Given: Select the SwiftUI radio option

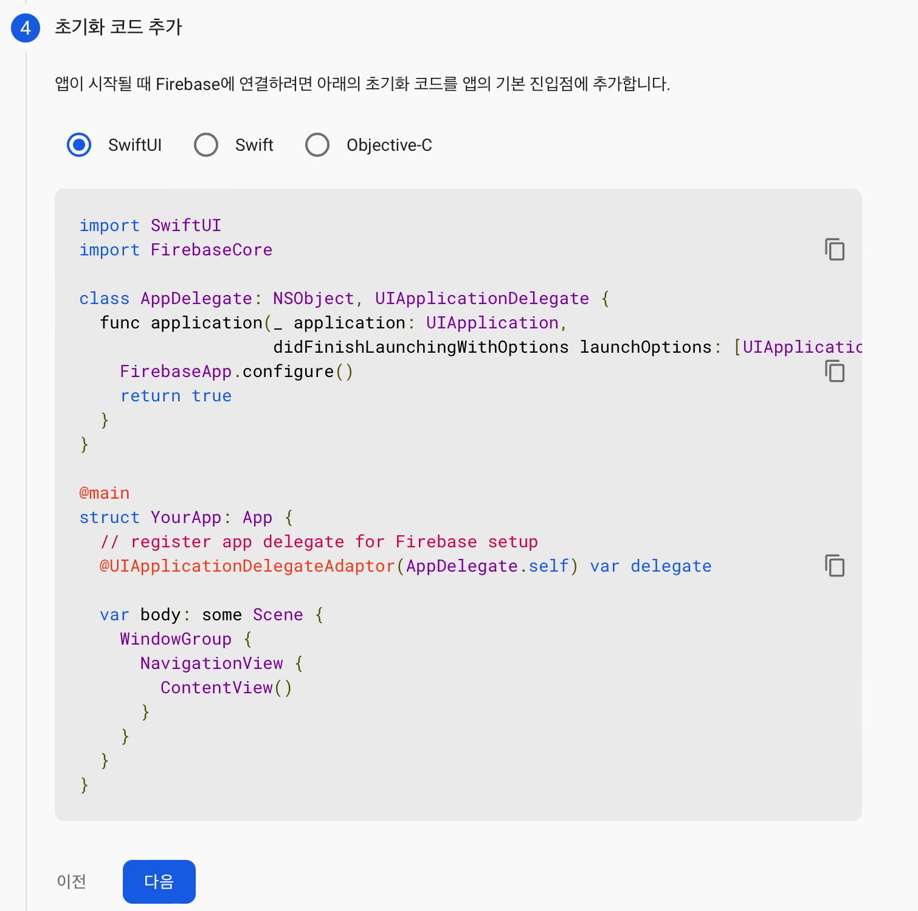Looking at the screenshot, I should click(79, 145).
